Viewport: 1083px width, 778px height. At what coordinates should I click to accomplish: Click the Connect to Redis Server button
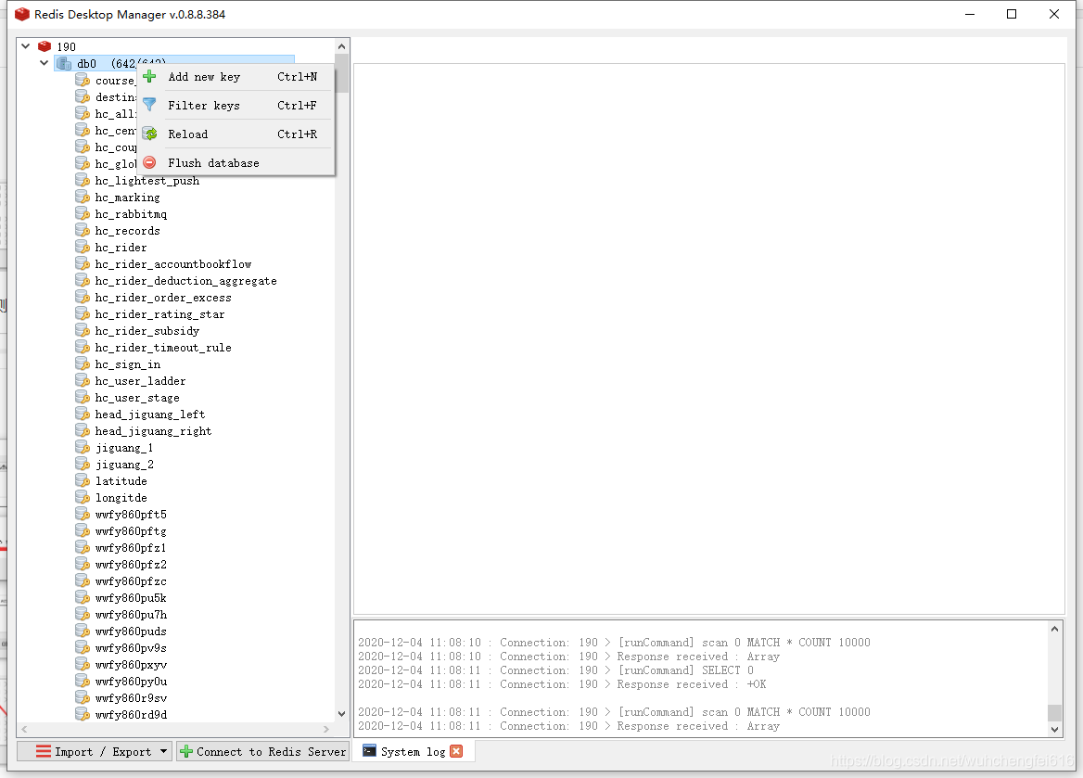(262, 751)
